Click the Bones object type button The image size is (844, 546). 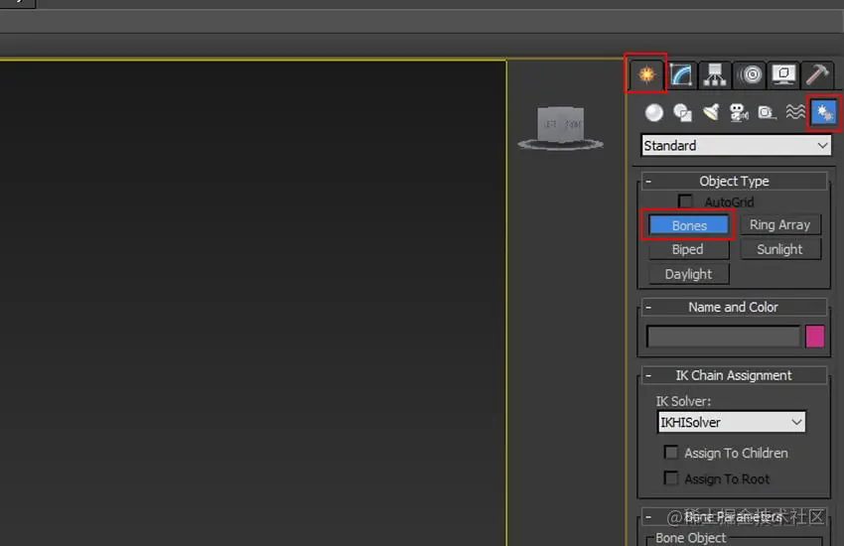tap(688, 225)
